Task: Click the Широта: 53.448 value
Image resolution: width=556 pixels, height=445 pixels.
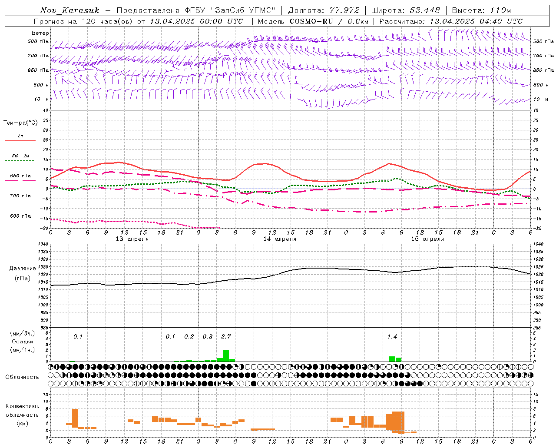Action: coord(405,10)
